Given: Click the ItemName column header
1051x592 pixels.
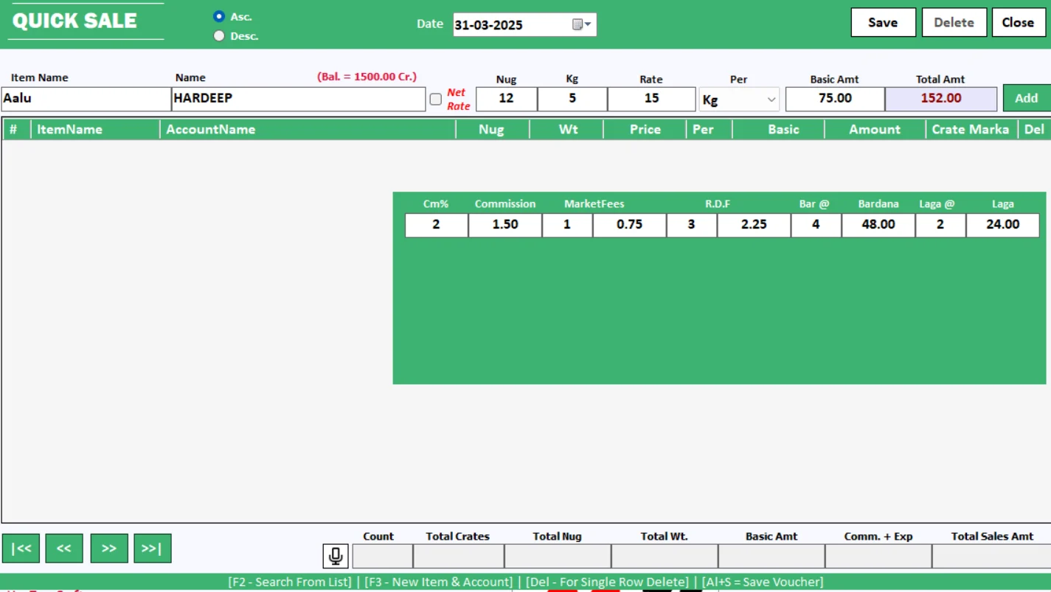Looking at the screenshot, I should 95,130.
